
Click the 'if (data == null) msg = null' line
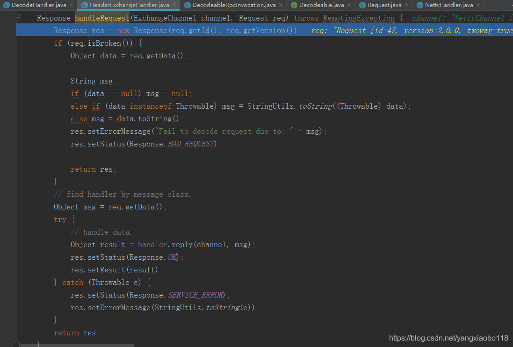point(131,94)
